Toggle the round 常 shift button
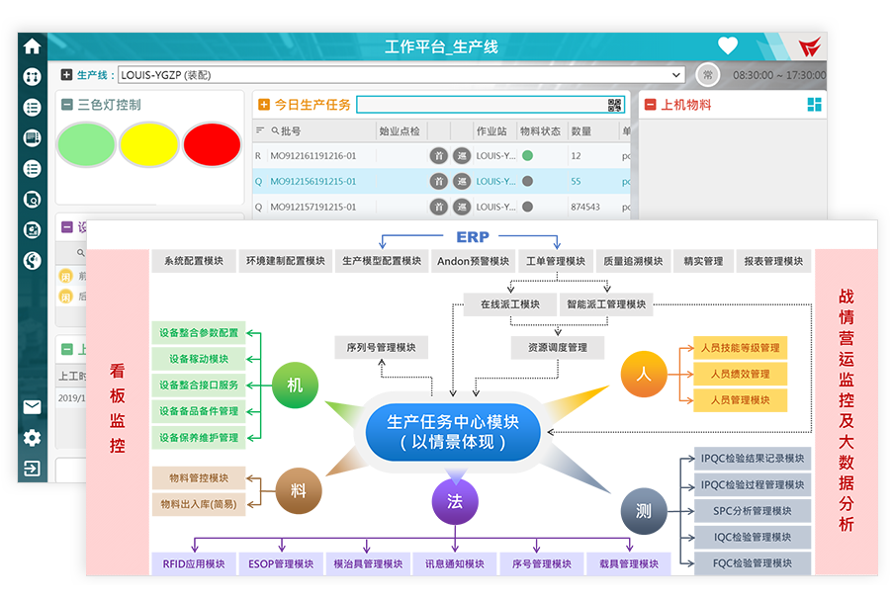This screenshot has width=892, height=601. [x=706, y=75]
